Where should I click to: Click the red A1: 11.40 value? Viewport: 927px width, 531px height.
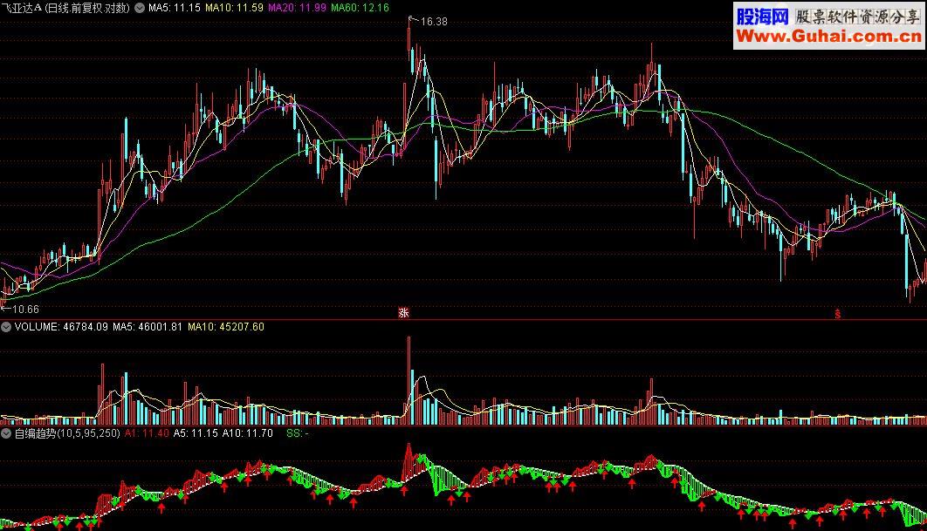(x=147, y=433)
